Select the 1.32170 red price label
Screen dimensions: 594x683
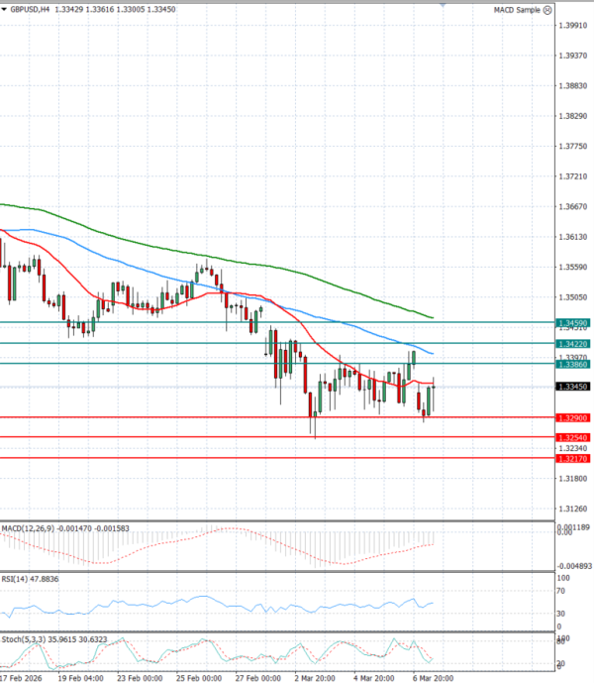(x=573, y=459)
